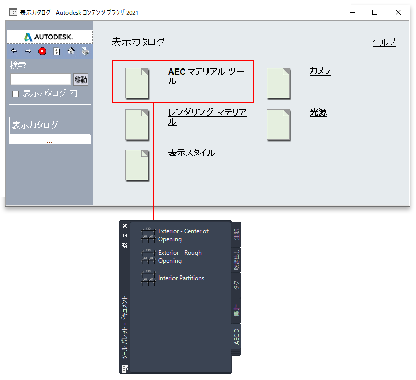Open the 表示スタイル page icon
Screen dimensions: 416x380
pyautogui.click(x=137, y=165)
